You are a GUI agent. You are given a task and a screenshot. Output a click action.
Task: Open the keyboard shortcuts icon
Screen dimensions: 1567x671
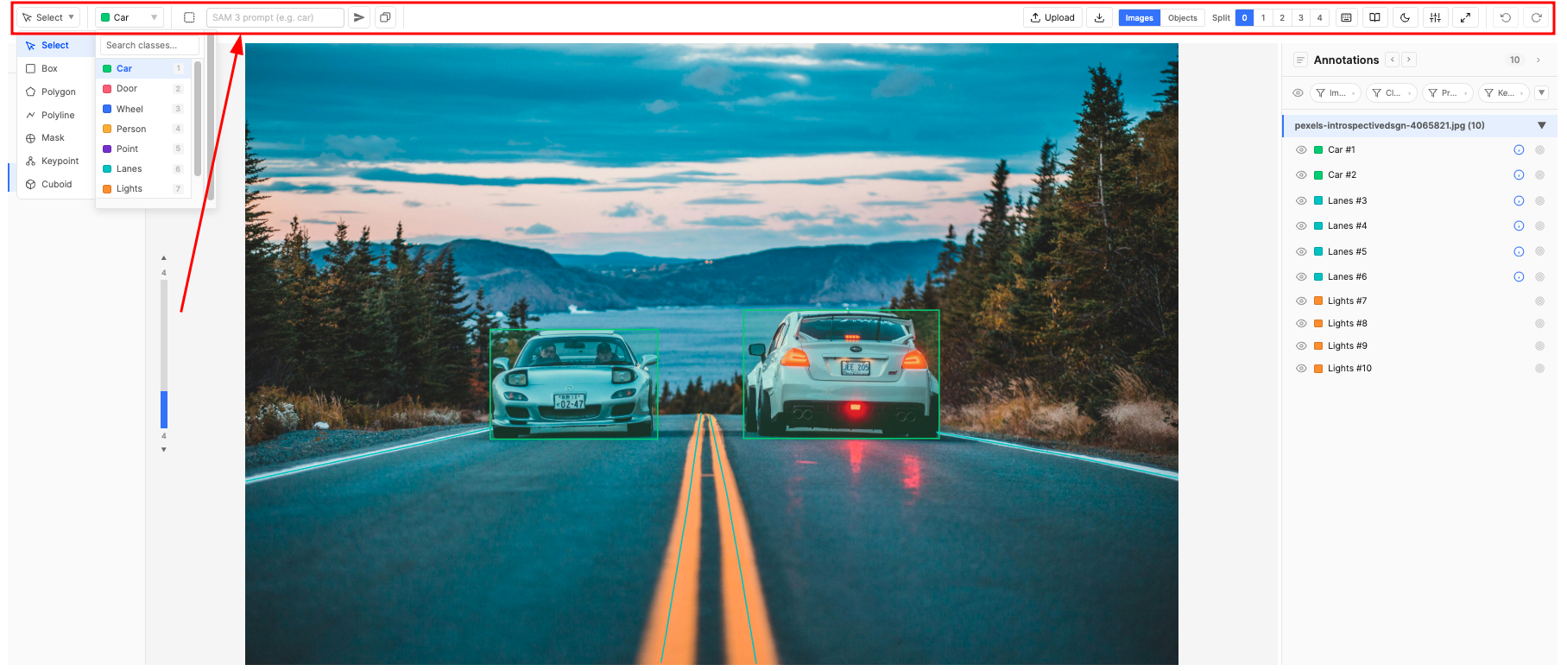[1346, 17]
